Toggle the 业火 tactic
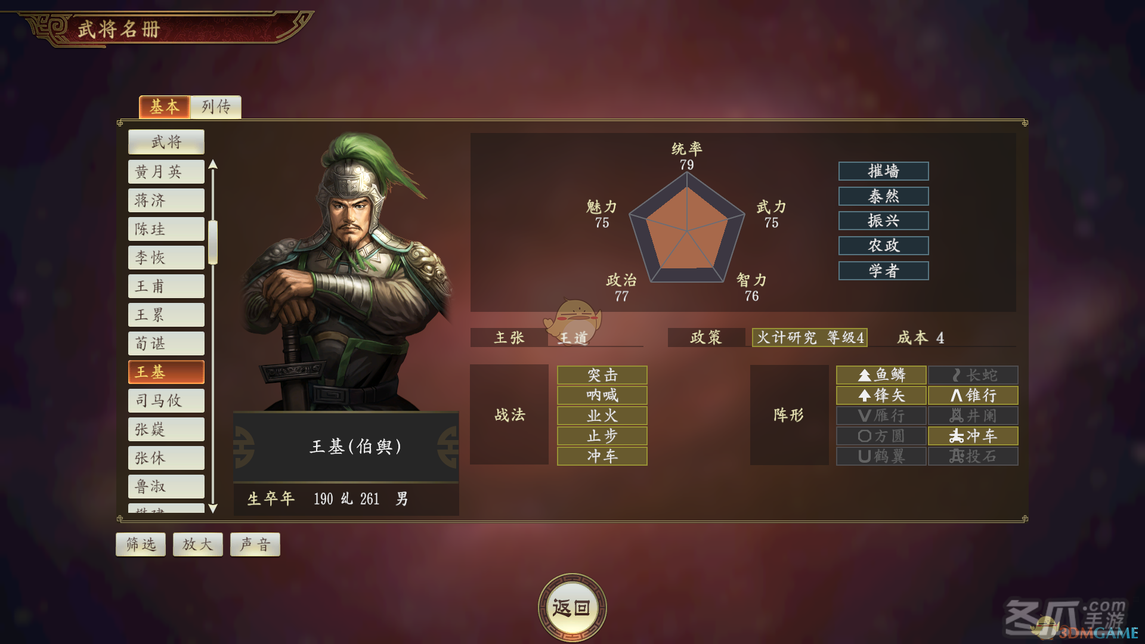This screenshot has width=1145, height=644. pyautogui.click(x=602, y=416)
